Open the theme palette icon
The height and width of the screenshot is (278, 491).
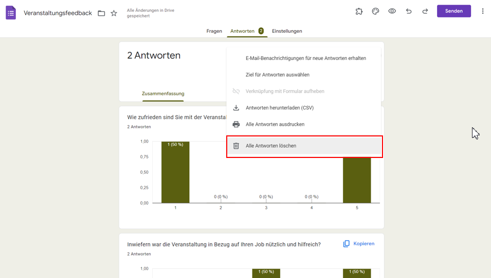click(x=375, y=11)
